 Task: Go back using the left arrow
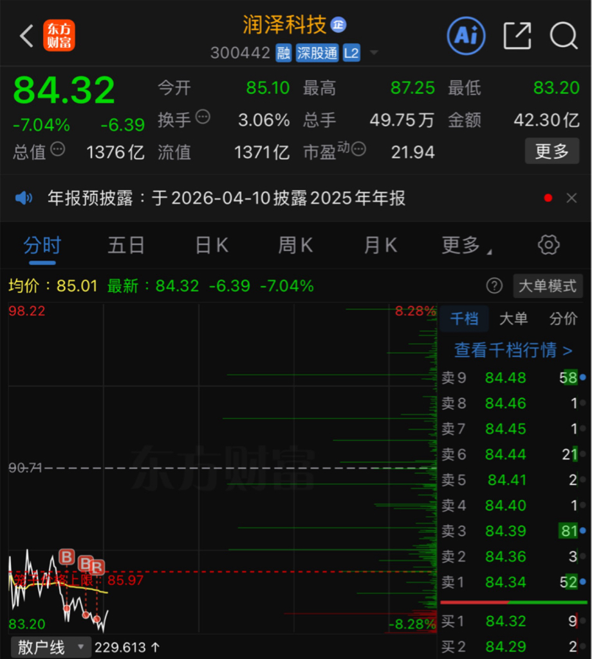click(x=26, y=36)
